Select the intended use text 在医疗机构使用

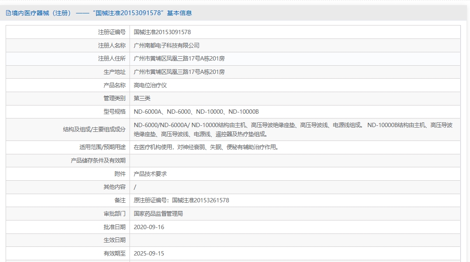[x=207, y=147]
